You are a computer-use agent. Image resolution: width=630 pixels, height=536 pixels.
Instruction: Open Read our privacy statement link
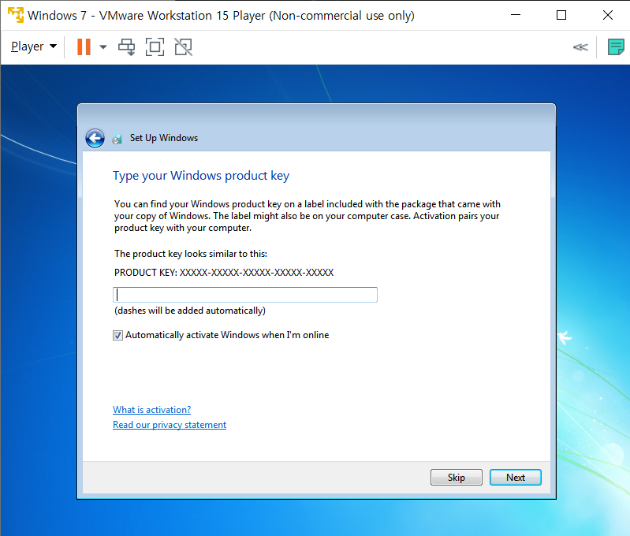(170, 425)
